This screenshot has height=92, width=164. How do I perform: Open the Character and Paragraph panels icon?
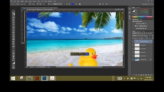pyautogui.click(x=80, y=4)
